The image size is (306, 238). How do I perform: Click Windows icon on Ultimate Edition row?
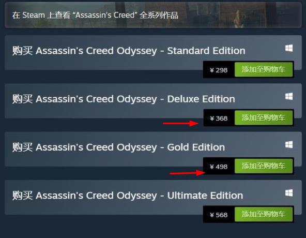[x=289, y=193]
